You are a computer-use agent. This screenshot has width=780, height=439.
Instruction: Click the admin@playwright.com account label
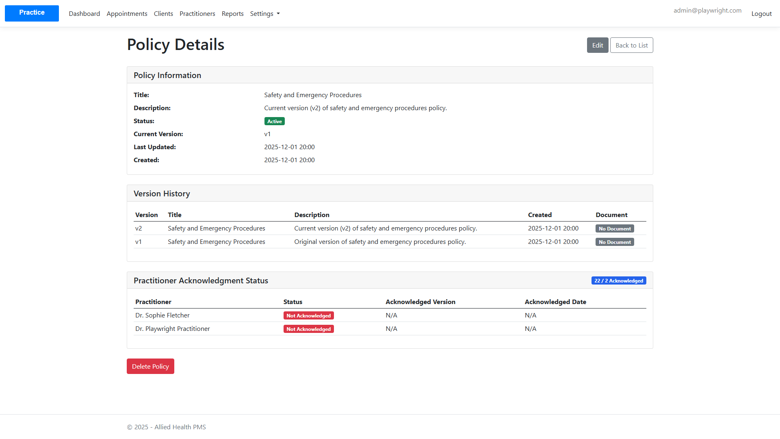[707, 11]
